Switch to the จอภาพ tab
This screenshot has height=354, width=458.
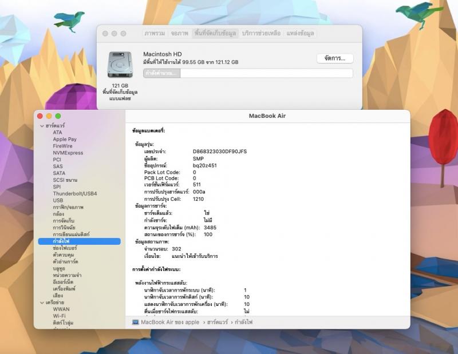click(179, 33)
